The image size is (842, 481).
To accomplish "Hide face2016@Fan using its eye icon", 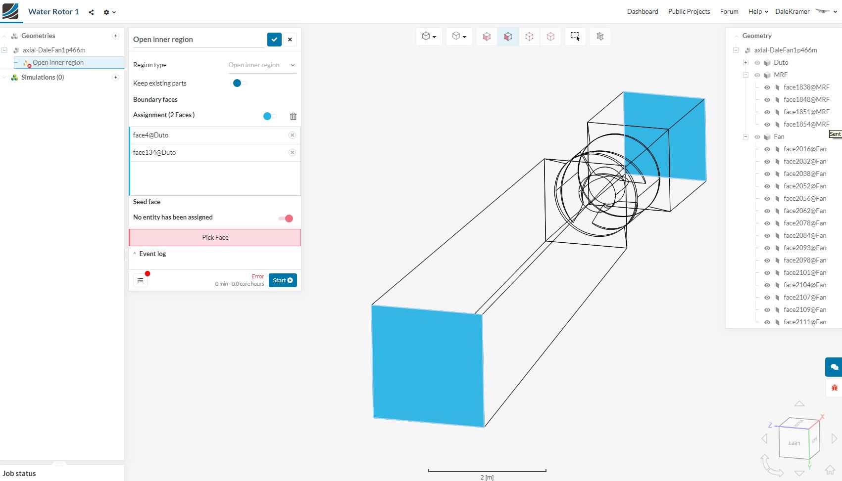I will coord(767,149).
